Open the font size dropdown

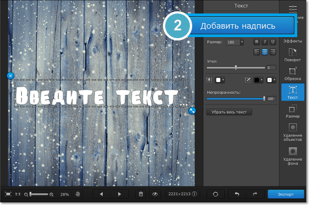242,42
